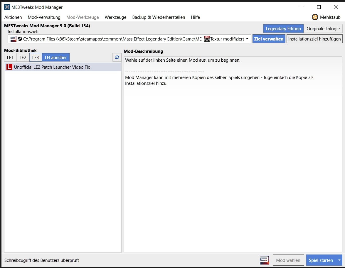The image size is (345, 268).
Task: Click the ME3Tweaks M app icon in title bar
Action: click(7, 7)
